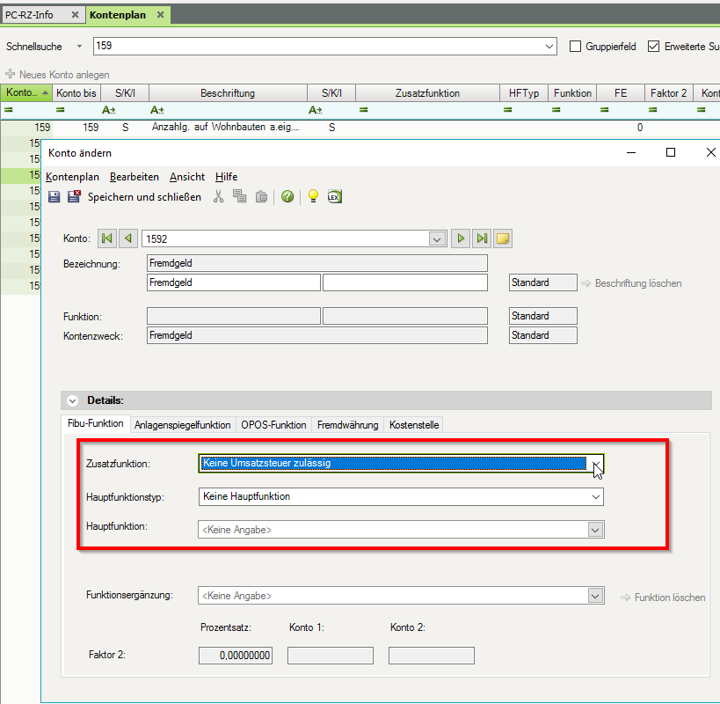The image size is (720, 704).
Task: Open the Zusatzfunktion dropdown
Action: point(596,464)
